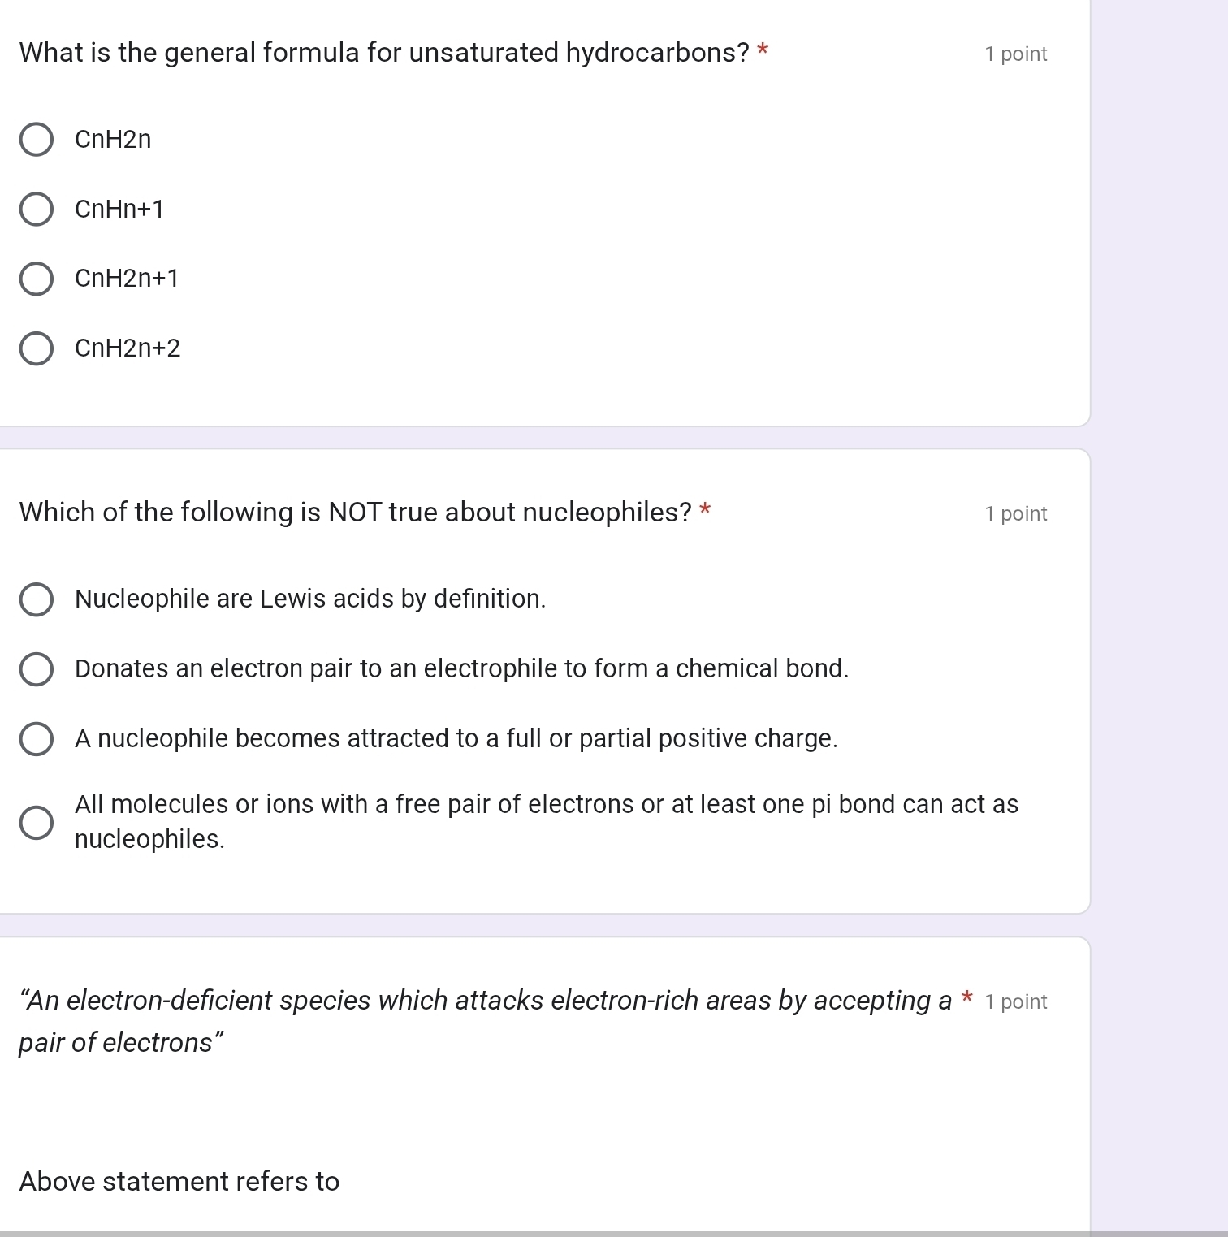Select 'attracted to positive charge' option
1228x1237 pixels.
(x=37, y=739)
